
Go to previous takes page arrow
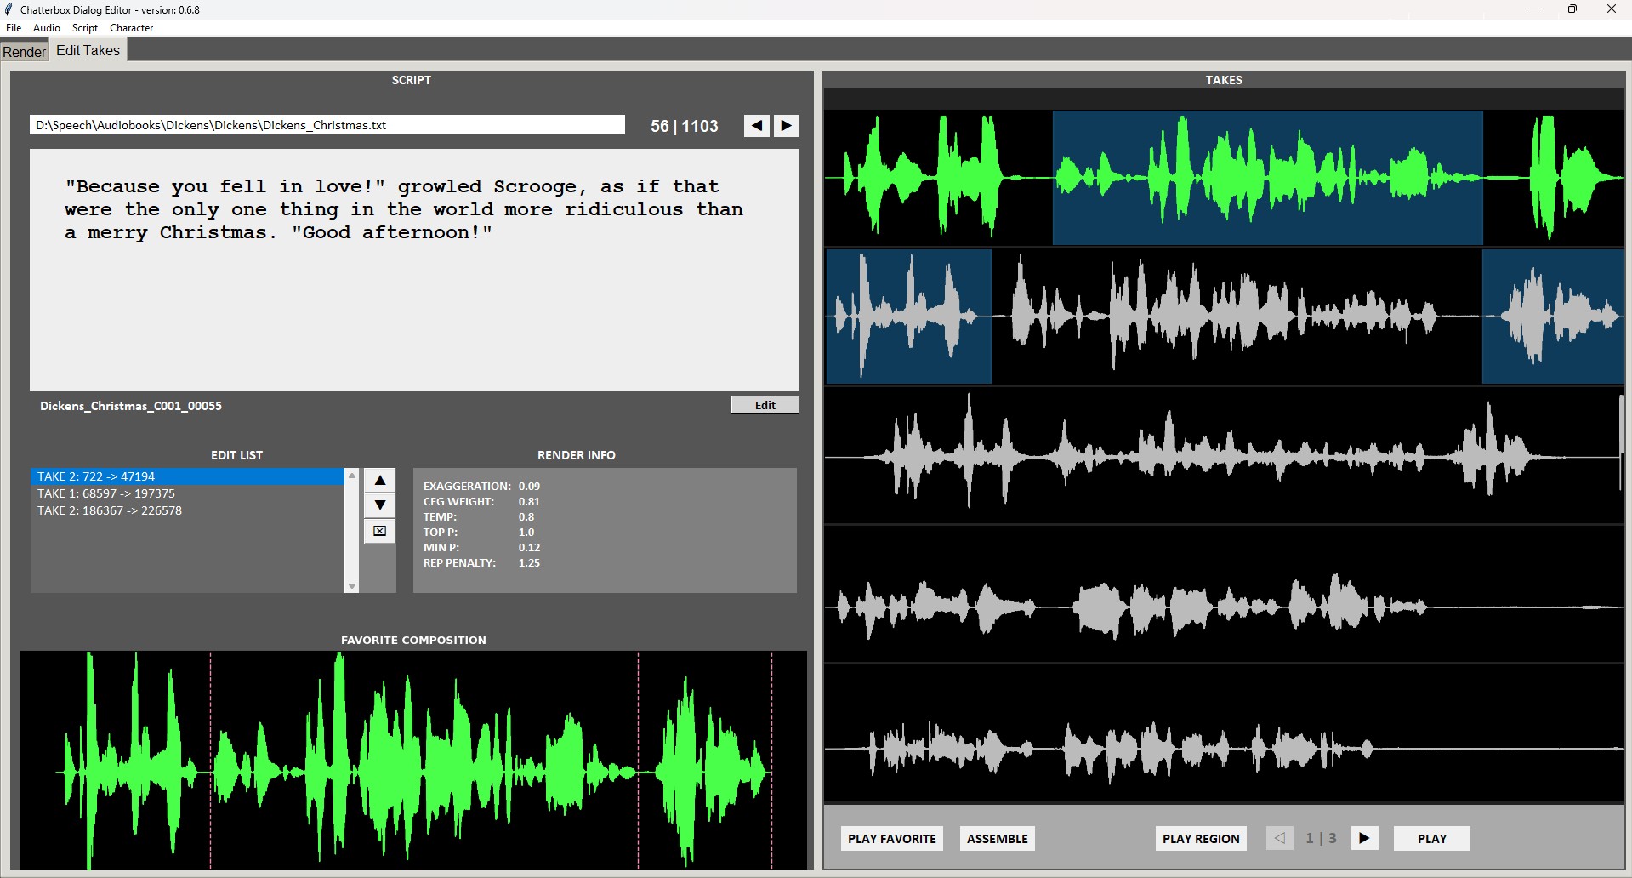pyautogui.click(x=1279, y=838)
